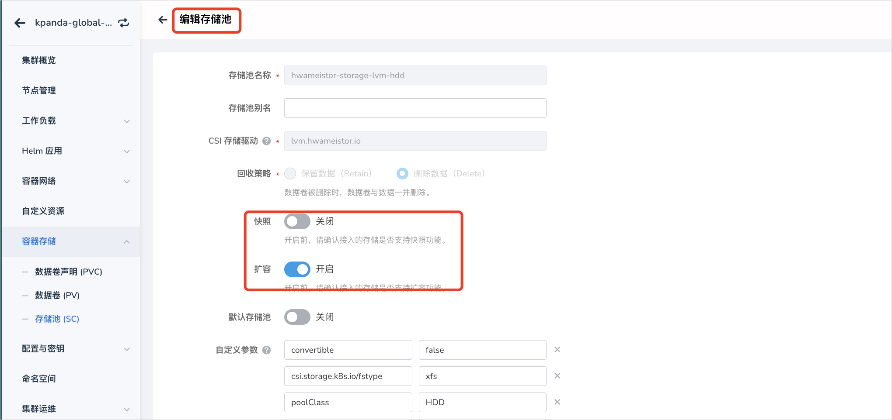The width and height of the screenshot is (892, 420).
Task: Toggle the 默认存储池 switch
Action: click(297, 317)
